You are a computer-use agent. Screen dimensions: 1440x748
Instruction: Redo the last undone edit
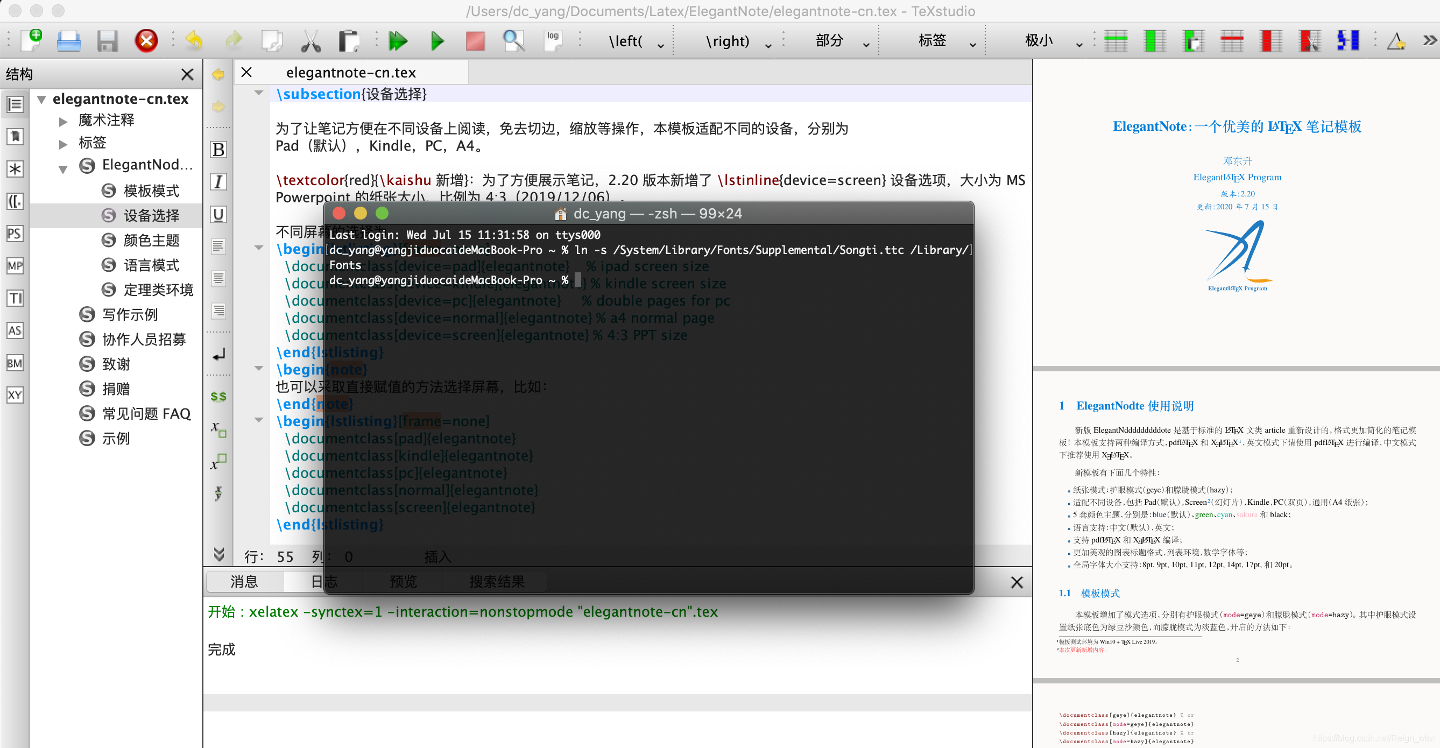tap(234, 41)
